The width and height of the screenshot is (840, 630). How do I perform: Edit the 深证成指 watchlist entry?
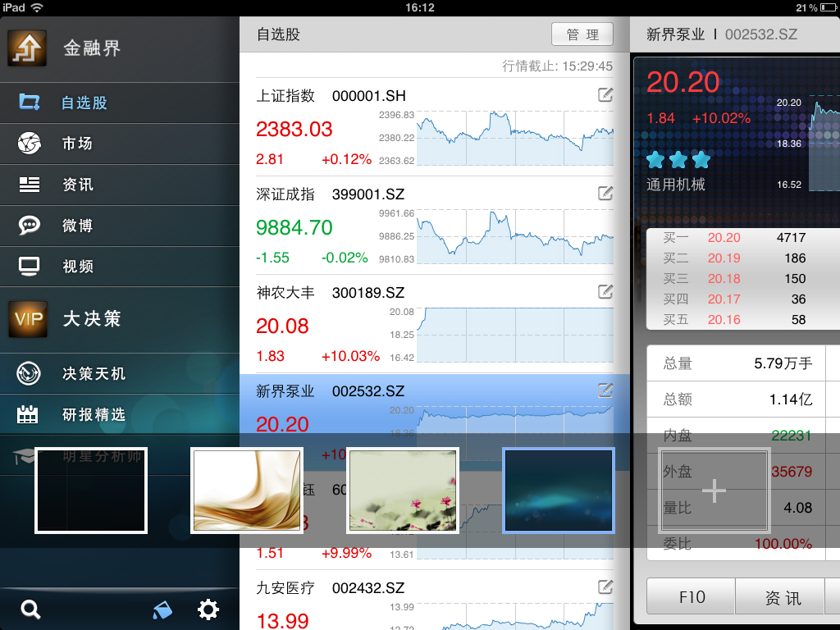[605, 193]
